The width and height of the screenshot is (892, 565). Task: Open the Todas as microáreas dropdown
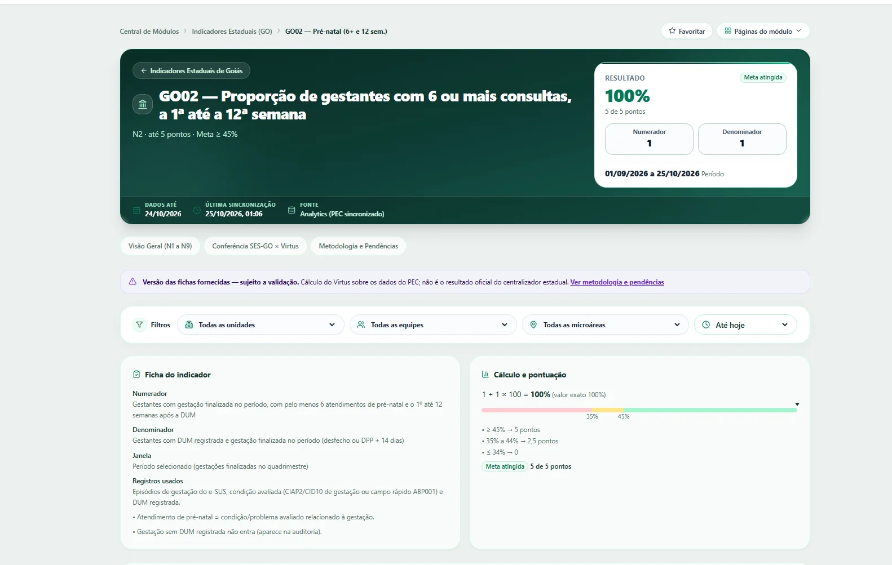(x=606, y=325)
